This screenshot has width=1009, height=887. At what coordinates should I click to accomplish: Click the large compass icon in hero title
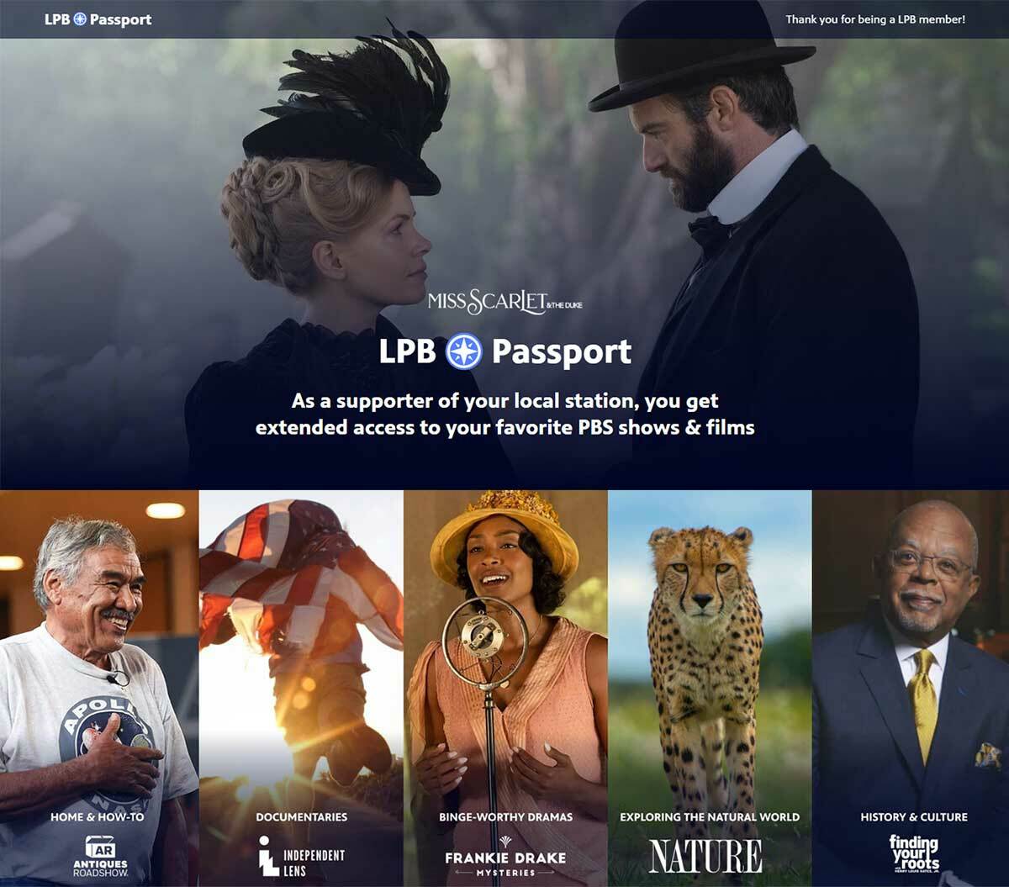click(463, 351)
